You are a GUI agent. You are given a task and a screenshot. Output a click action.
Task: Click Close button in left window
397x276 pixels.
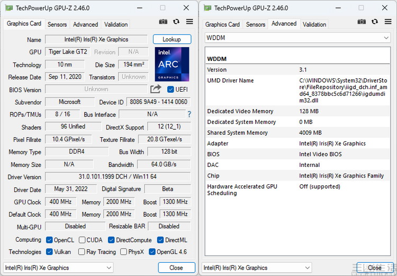[176, 268]
